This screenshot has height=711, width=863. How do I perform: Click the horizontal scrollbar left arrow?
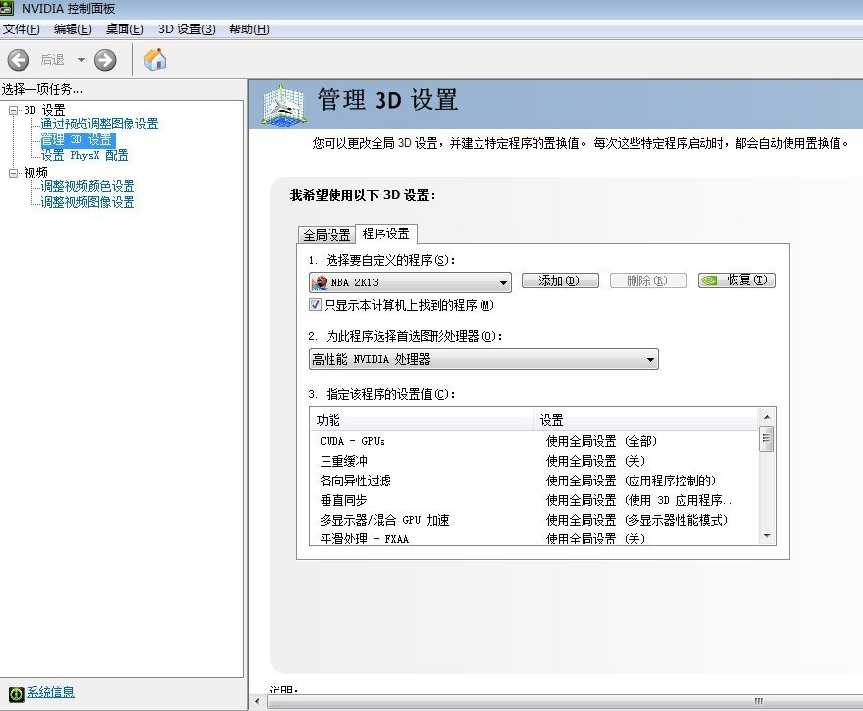(x=257, y=701)
